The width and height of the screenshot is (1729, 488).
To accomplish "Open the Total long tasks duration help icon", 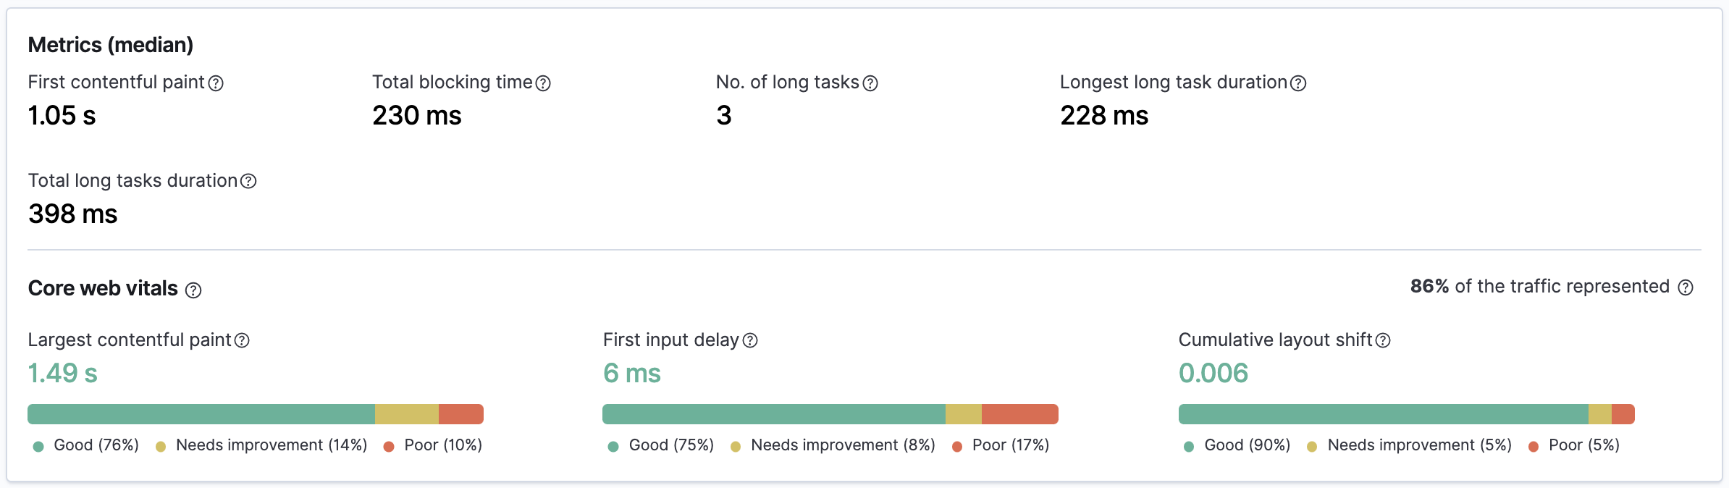I will (x=248, y=182).
